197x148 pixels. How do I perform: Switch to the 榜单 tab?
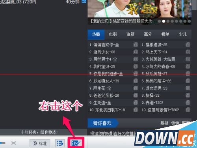165,34
